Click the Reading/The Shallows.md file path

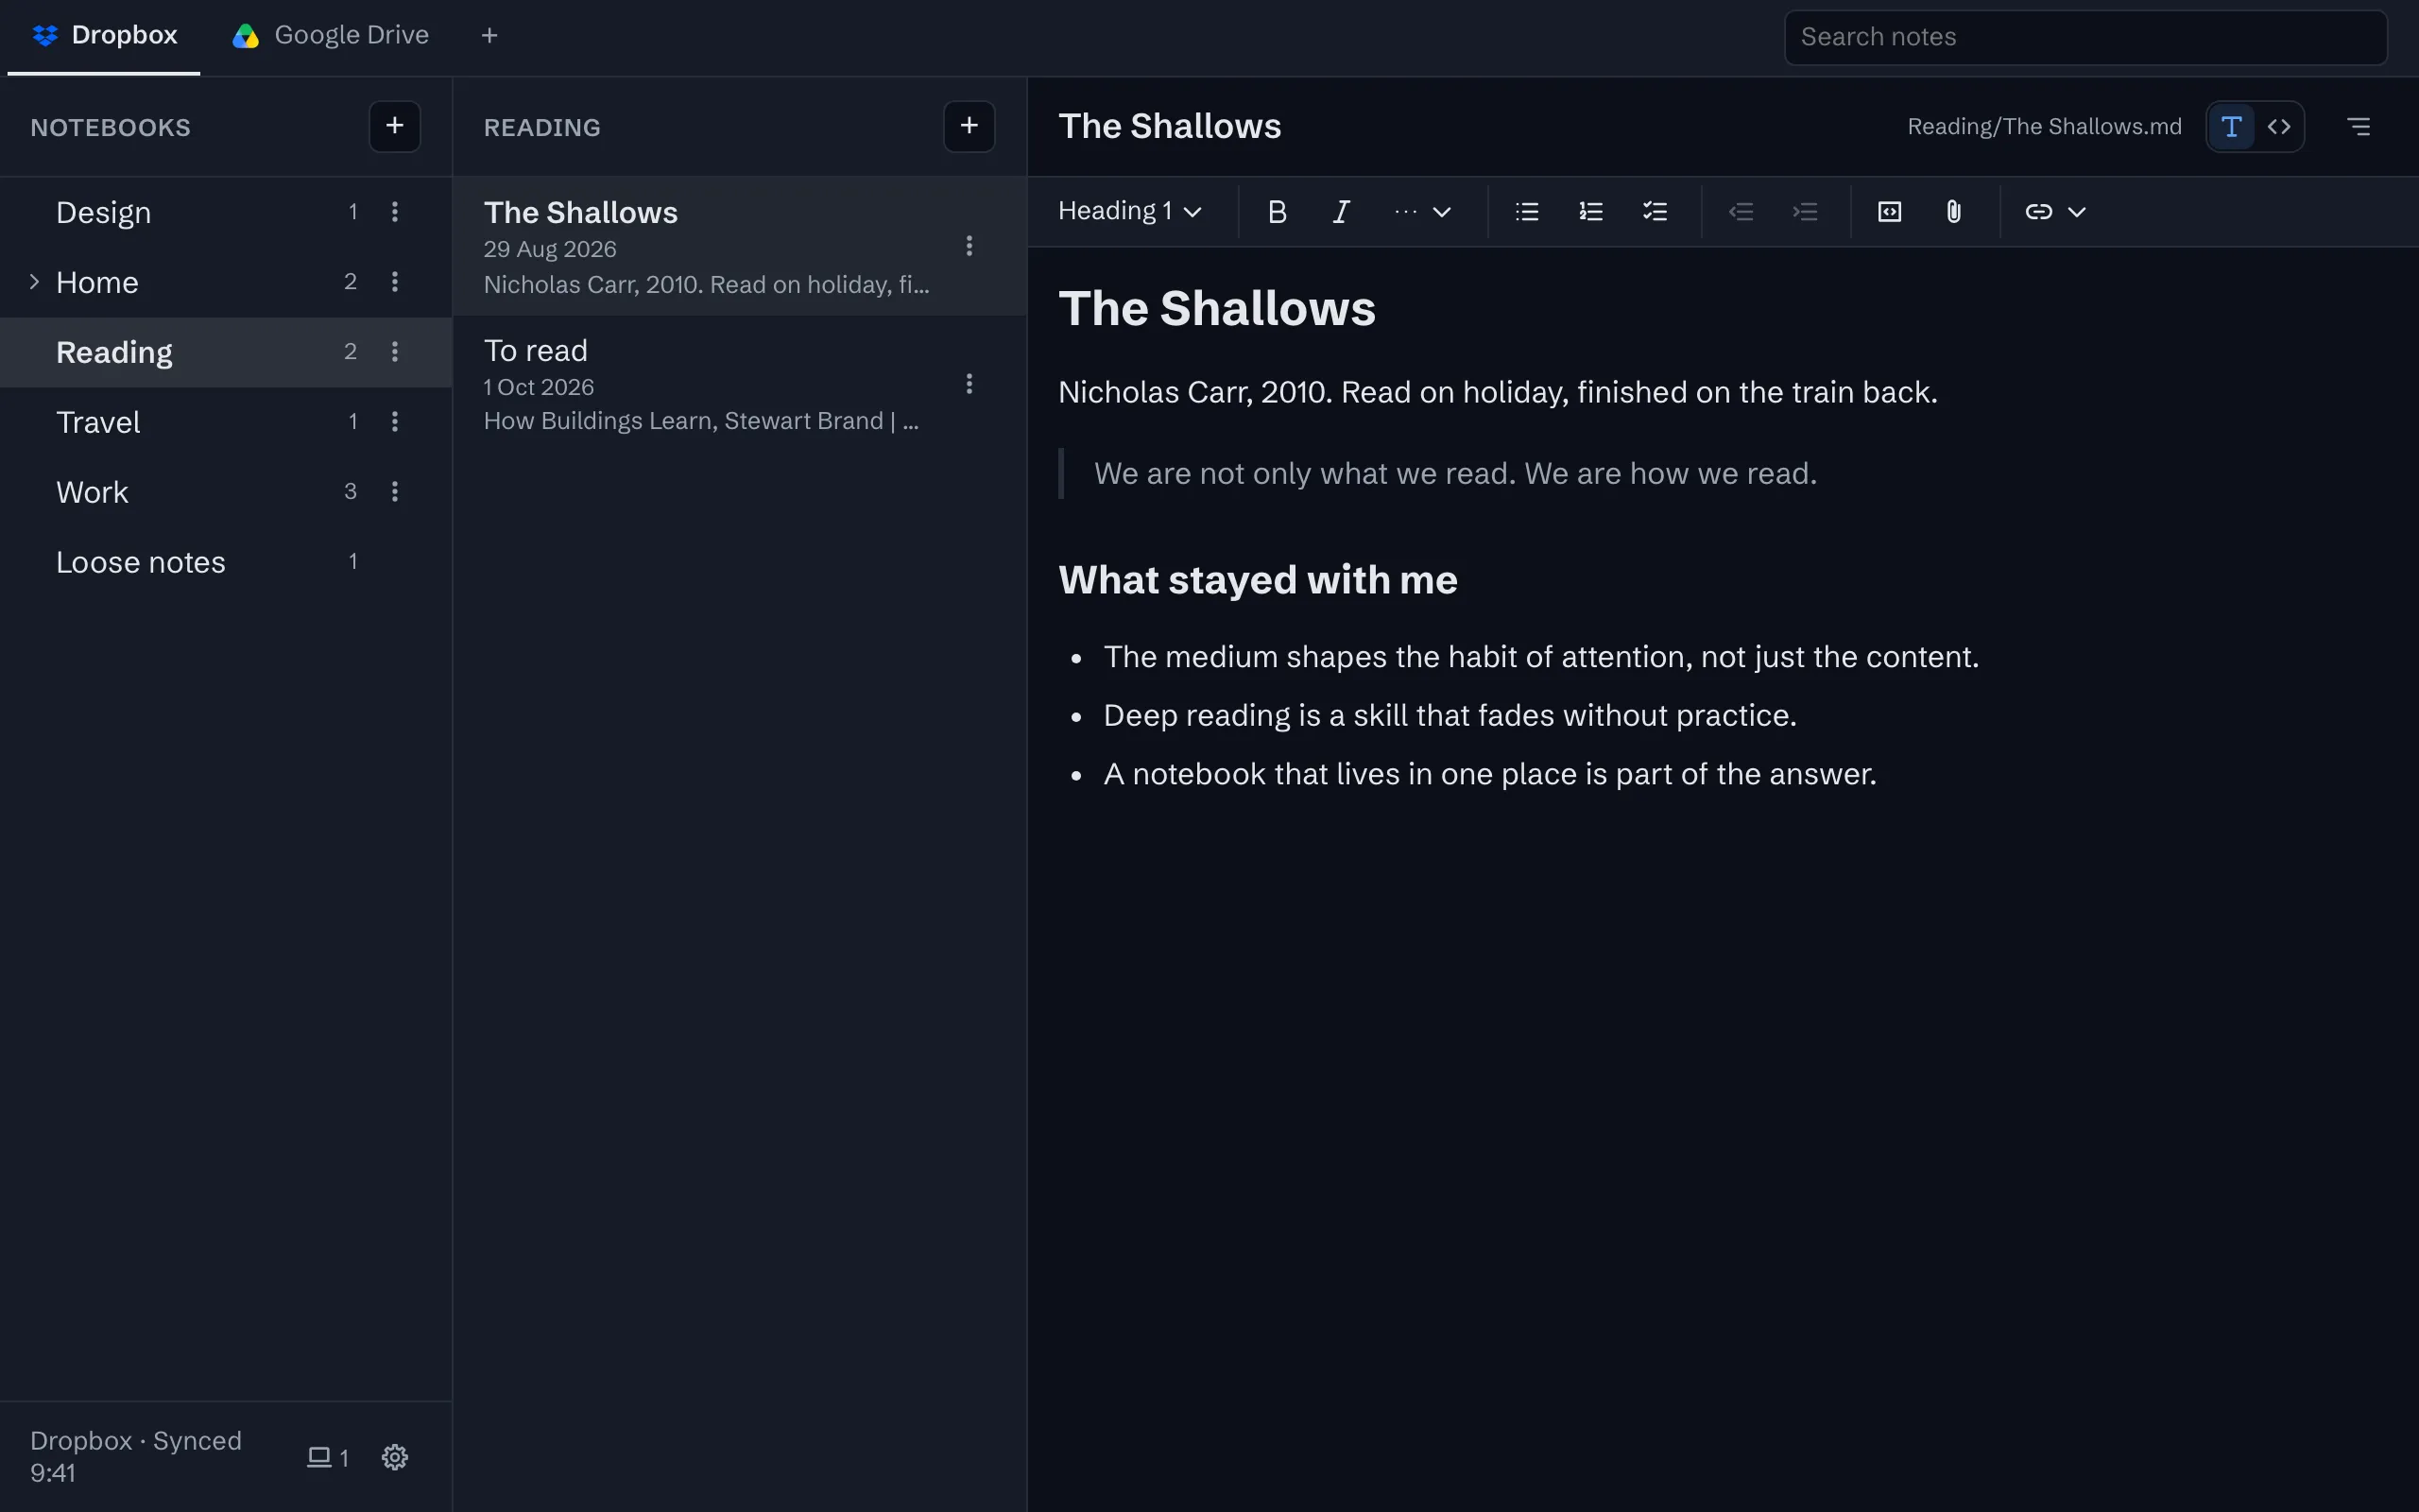point(2043,127)
